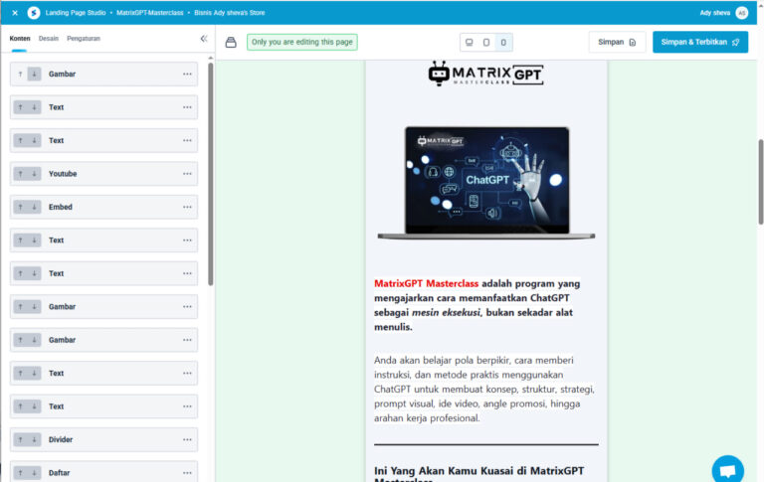
Task: Move the Embed block up
Action: click(20, 207)
